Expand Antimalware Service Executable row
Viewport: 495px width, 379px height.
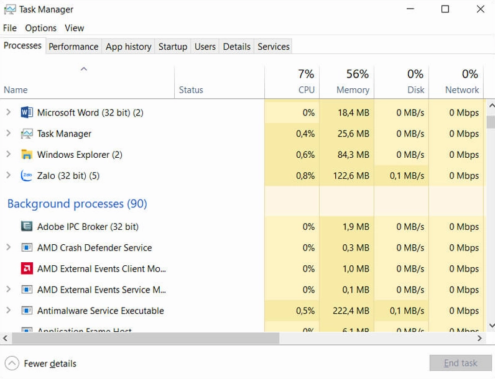[9, 311]
